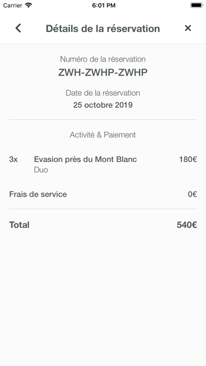Screen dimensions: 206x366
Task: Tap the Frais de service row
Action: pyautogui.click(x=103, y=194)
